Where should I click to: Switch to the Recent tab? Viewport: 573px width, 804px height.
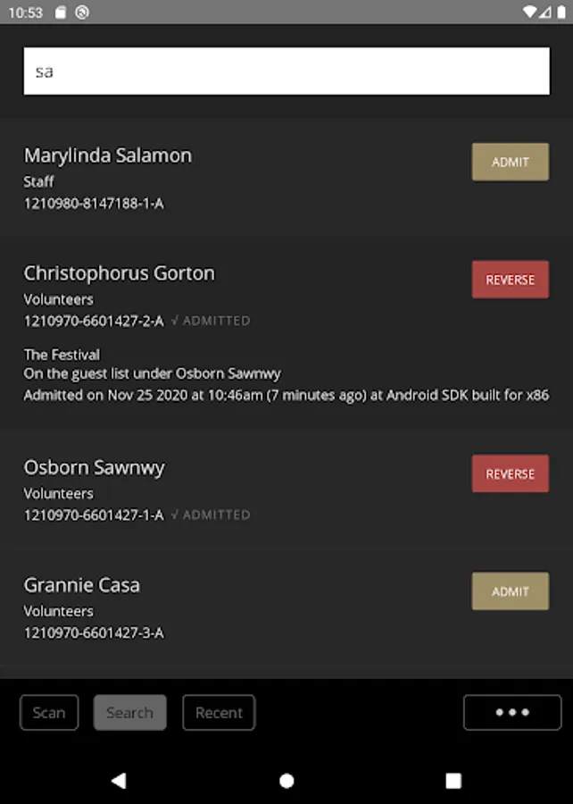tap(219, 712)
